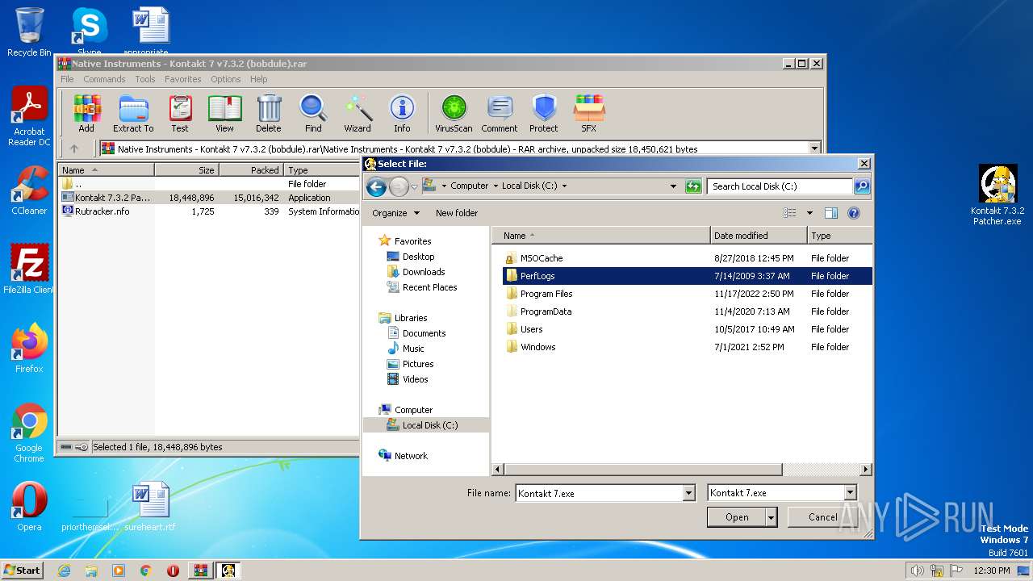
Task: Click New folder button
Action: [457, 213]
